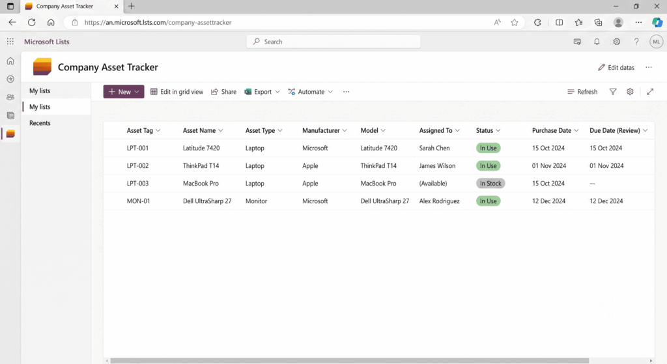The image size is (667, 364).
Task: Open browser settings and more menu
Action: 638,23
